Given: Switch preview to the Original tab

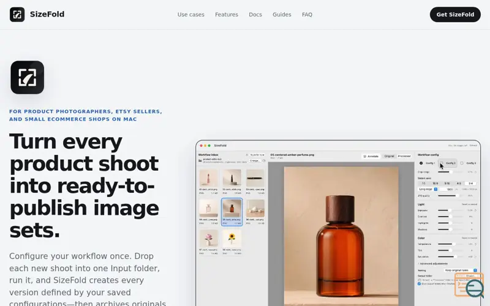Looking at the screenshot, I should point(389,156).
